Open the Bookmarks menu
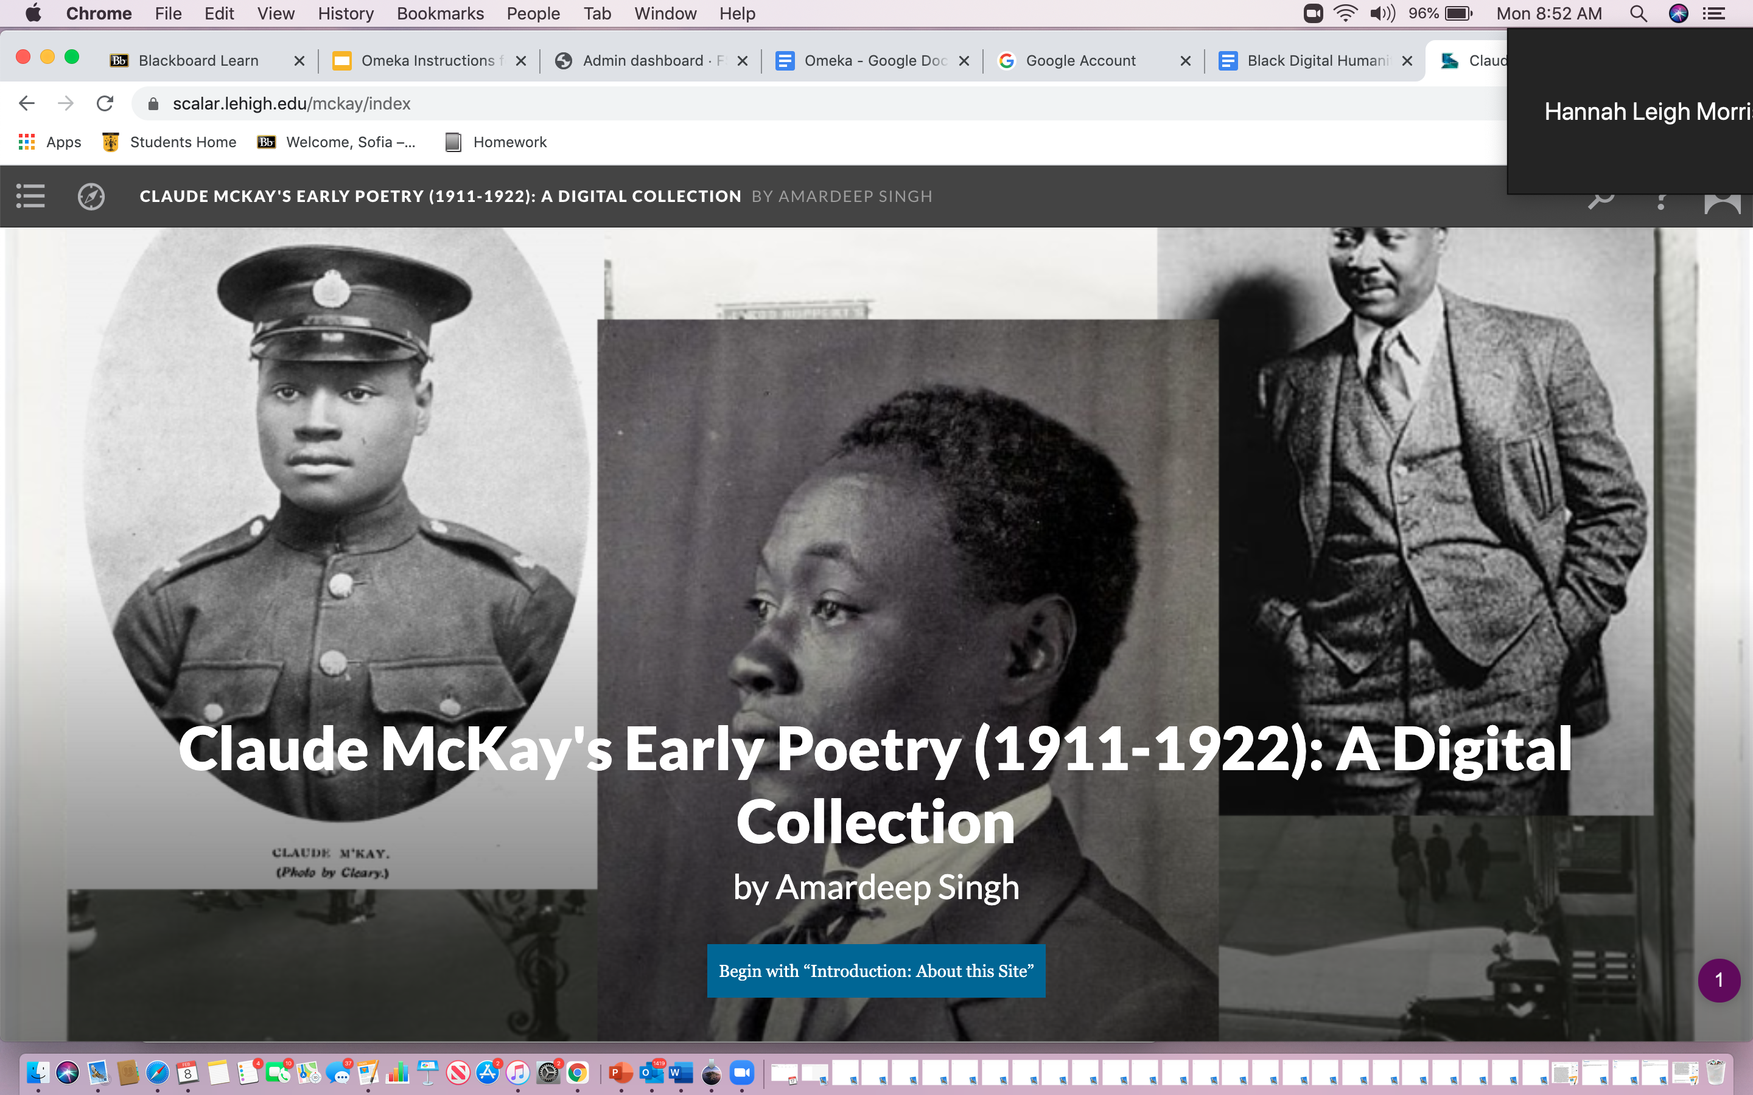 tap(441, 13)
